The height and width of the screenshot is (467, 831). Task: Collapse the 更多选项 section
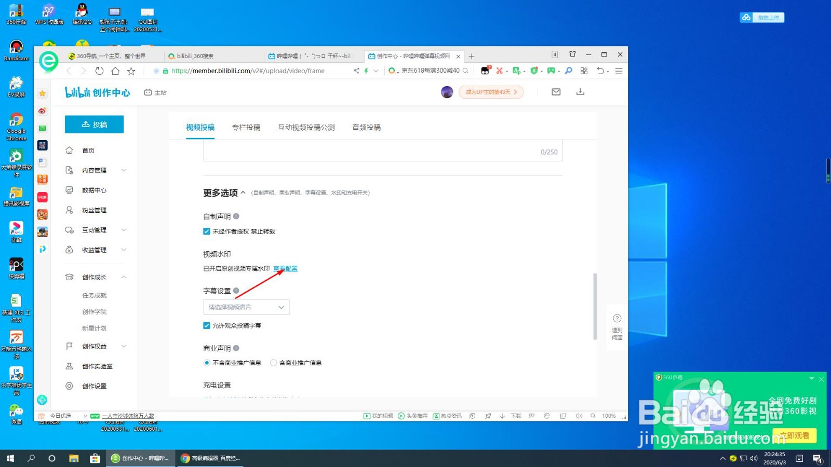click(221, 193)
